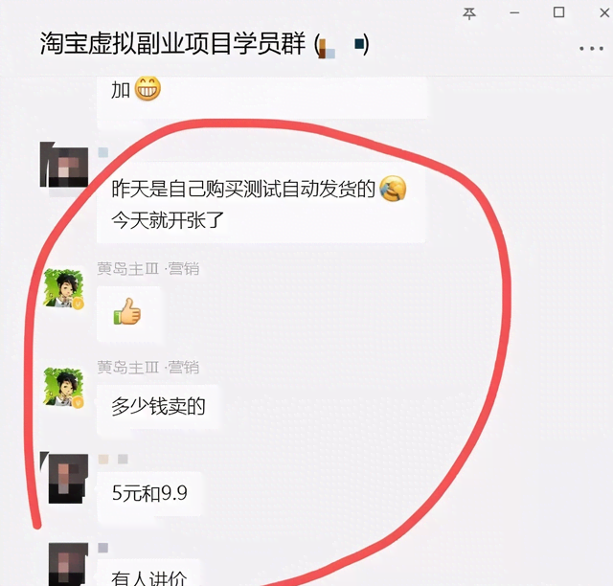The height and width of the screenshot is (586, 613).
Task: Click the laughing-crying emoji in the message
Action: 393,189
